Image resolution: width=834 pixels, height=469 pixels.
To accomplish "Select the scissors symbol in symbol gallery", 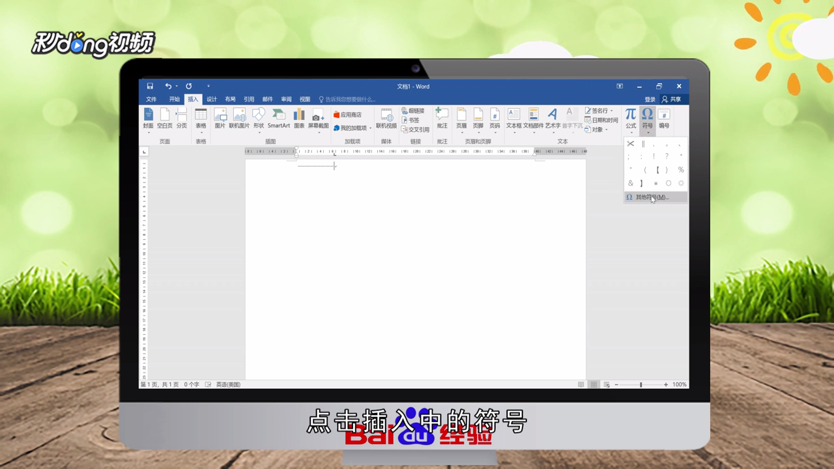I will pos(631,144).
